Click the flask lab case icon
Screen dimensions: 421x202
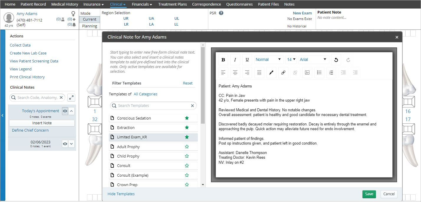[63, 19]
